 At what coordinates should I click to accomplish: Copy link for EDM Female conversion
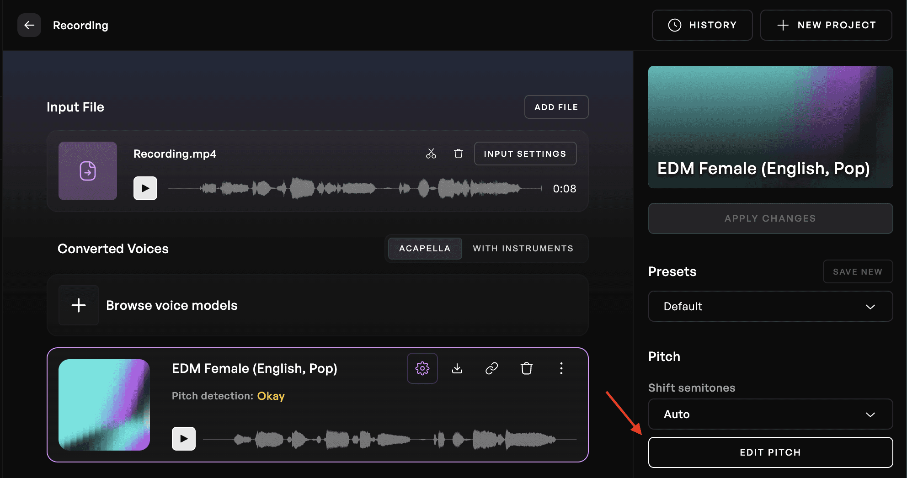coord(492,368)
